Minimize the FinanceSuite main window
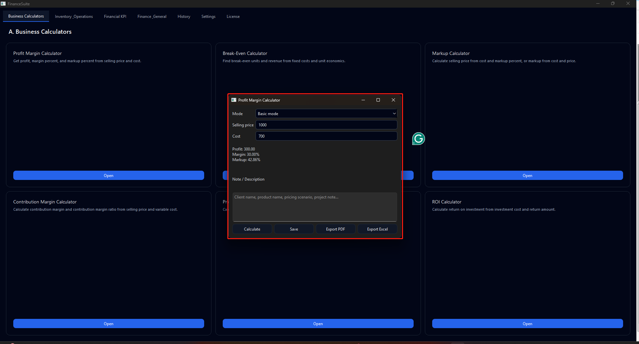Screen dimensions: 639x344 (598, 4)
